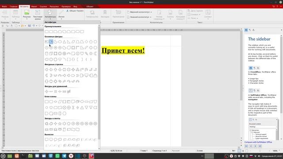Screen dimensions: 283x159
Task: Switch to the Проверка ribbon tab
Action: (66, 7)
